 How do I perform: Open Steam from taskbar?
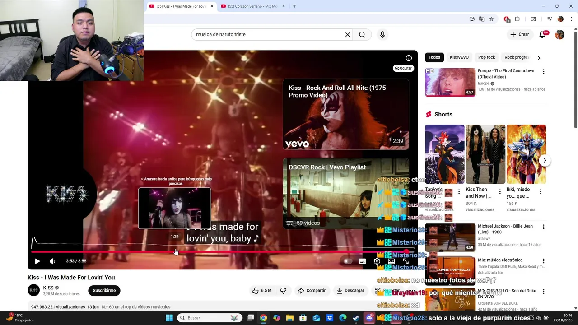(356, 318)
